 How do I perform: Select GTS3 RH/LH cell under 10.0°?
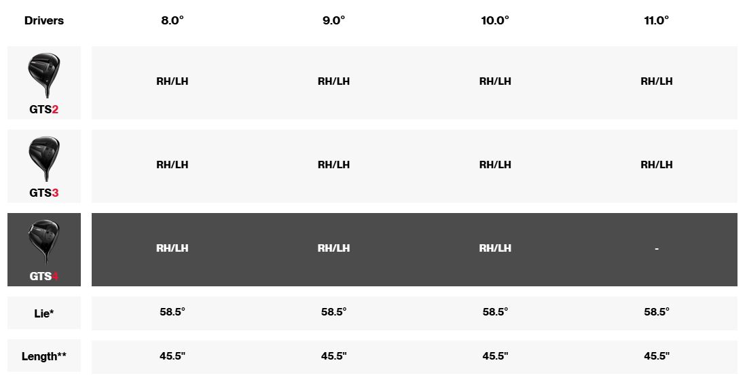pyautogui.click(x=495, y=165)
